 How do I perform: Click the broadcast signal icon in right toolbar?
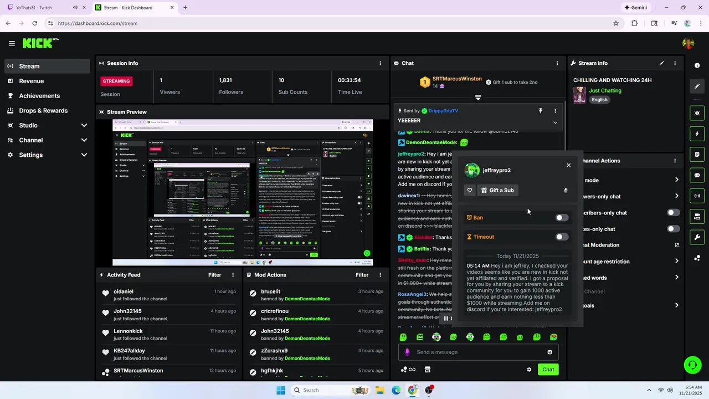[697, 196]
